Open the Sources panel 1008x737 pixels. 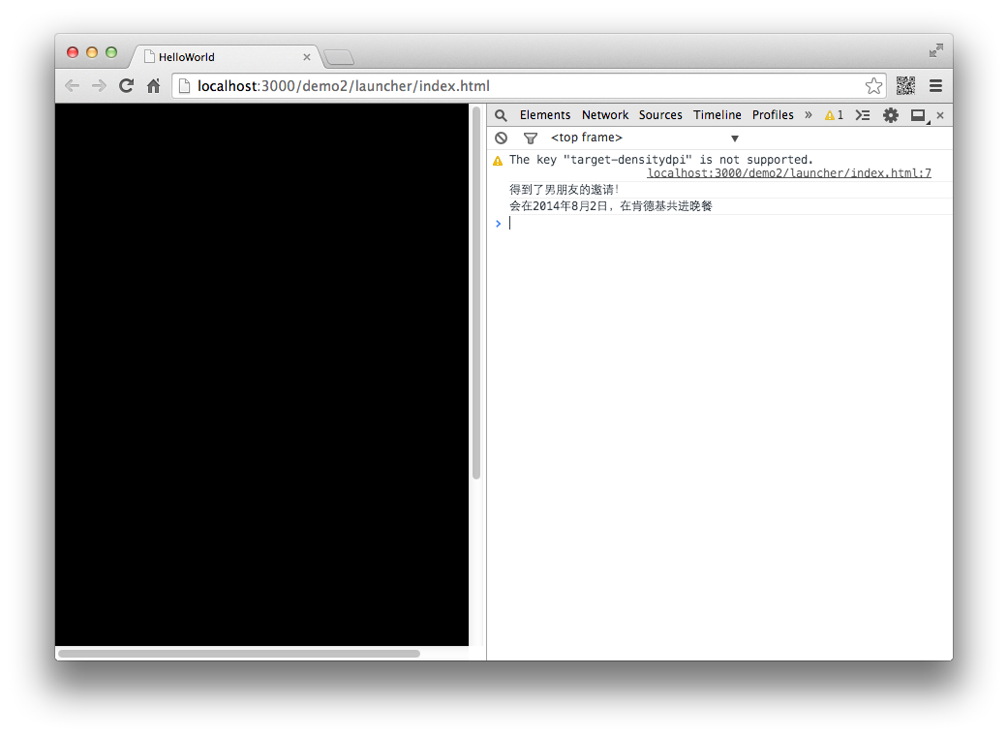pyautogui.click(x=660, y=115)
